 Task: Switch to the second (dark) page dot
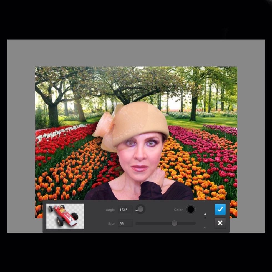pos(205,218)
